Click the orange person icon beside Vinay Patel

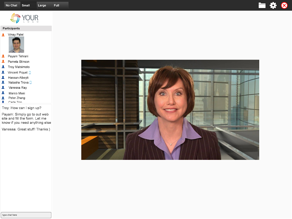coord(3,35)
